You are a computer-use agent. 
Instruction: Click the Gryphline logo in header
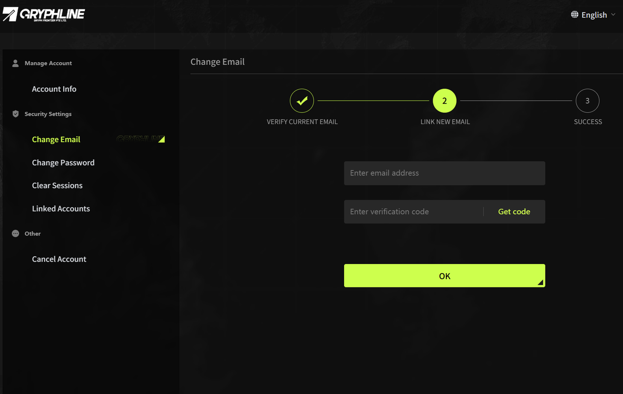coord(44,15)
